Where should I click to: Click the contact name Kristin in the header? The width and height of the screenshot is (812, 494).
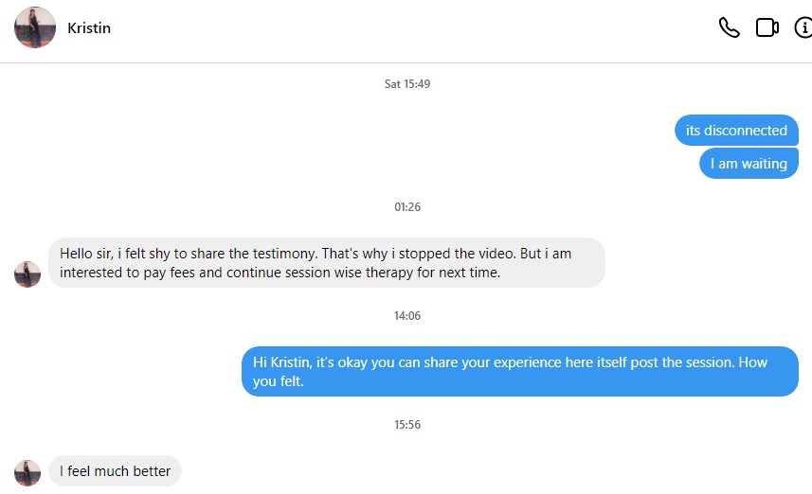click(x=89, y=27)
